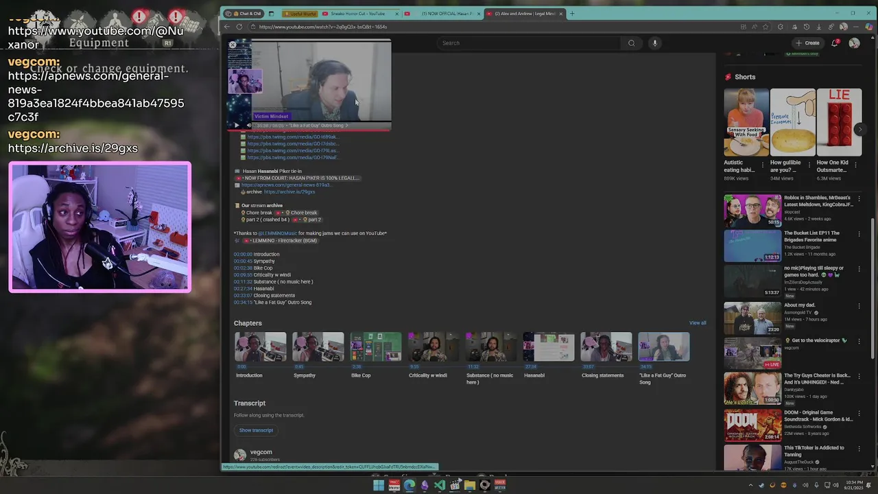Select the Bike Cop chapter thumbnail

coord(376,346)
